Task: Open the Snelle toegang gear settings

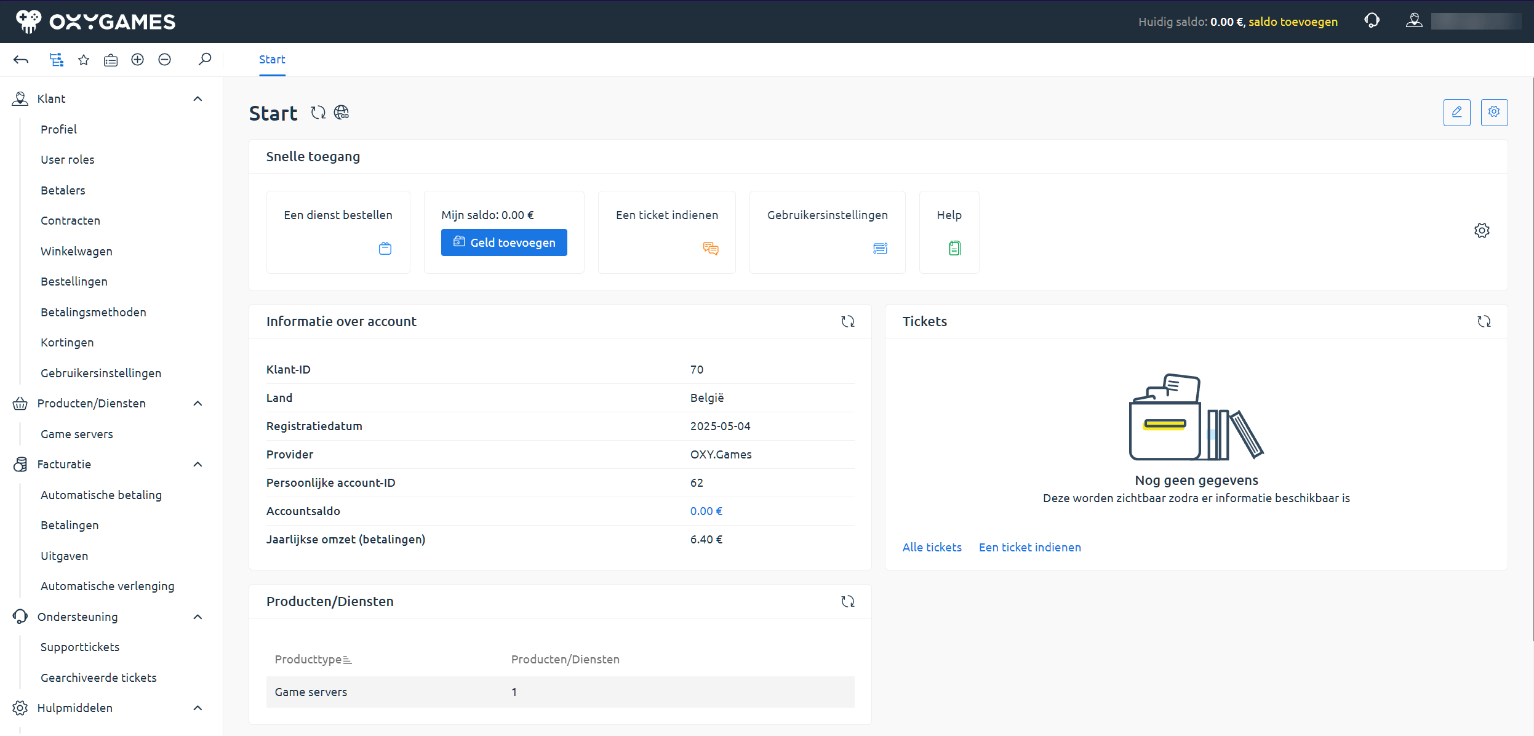Action: (x=1482, y=230)
